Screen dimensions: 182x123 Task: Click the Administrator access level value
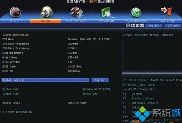pyautogui.click(x=77, y=103)
